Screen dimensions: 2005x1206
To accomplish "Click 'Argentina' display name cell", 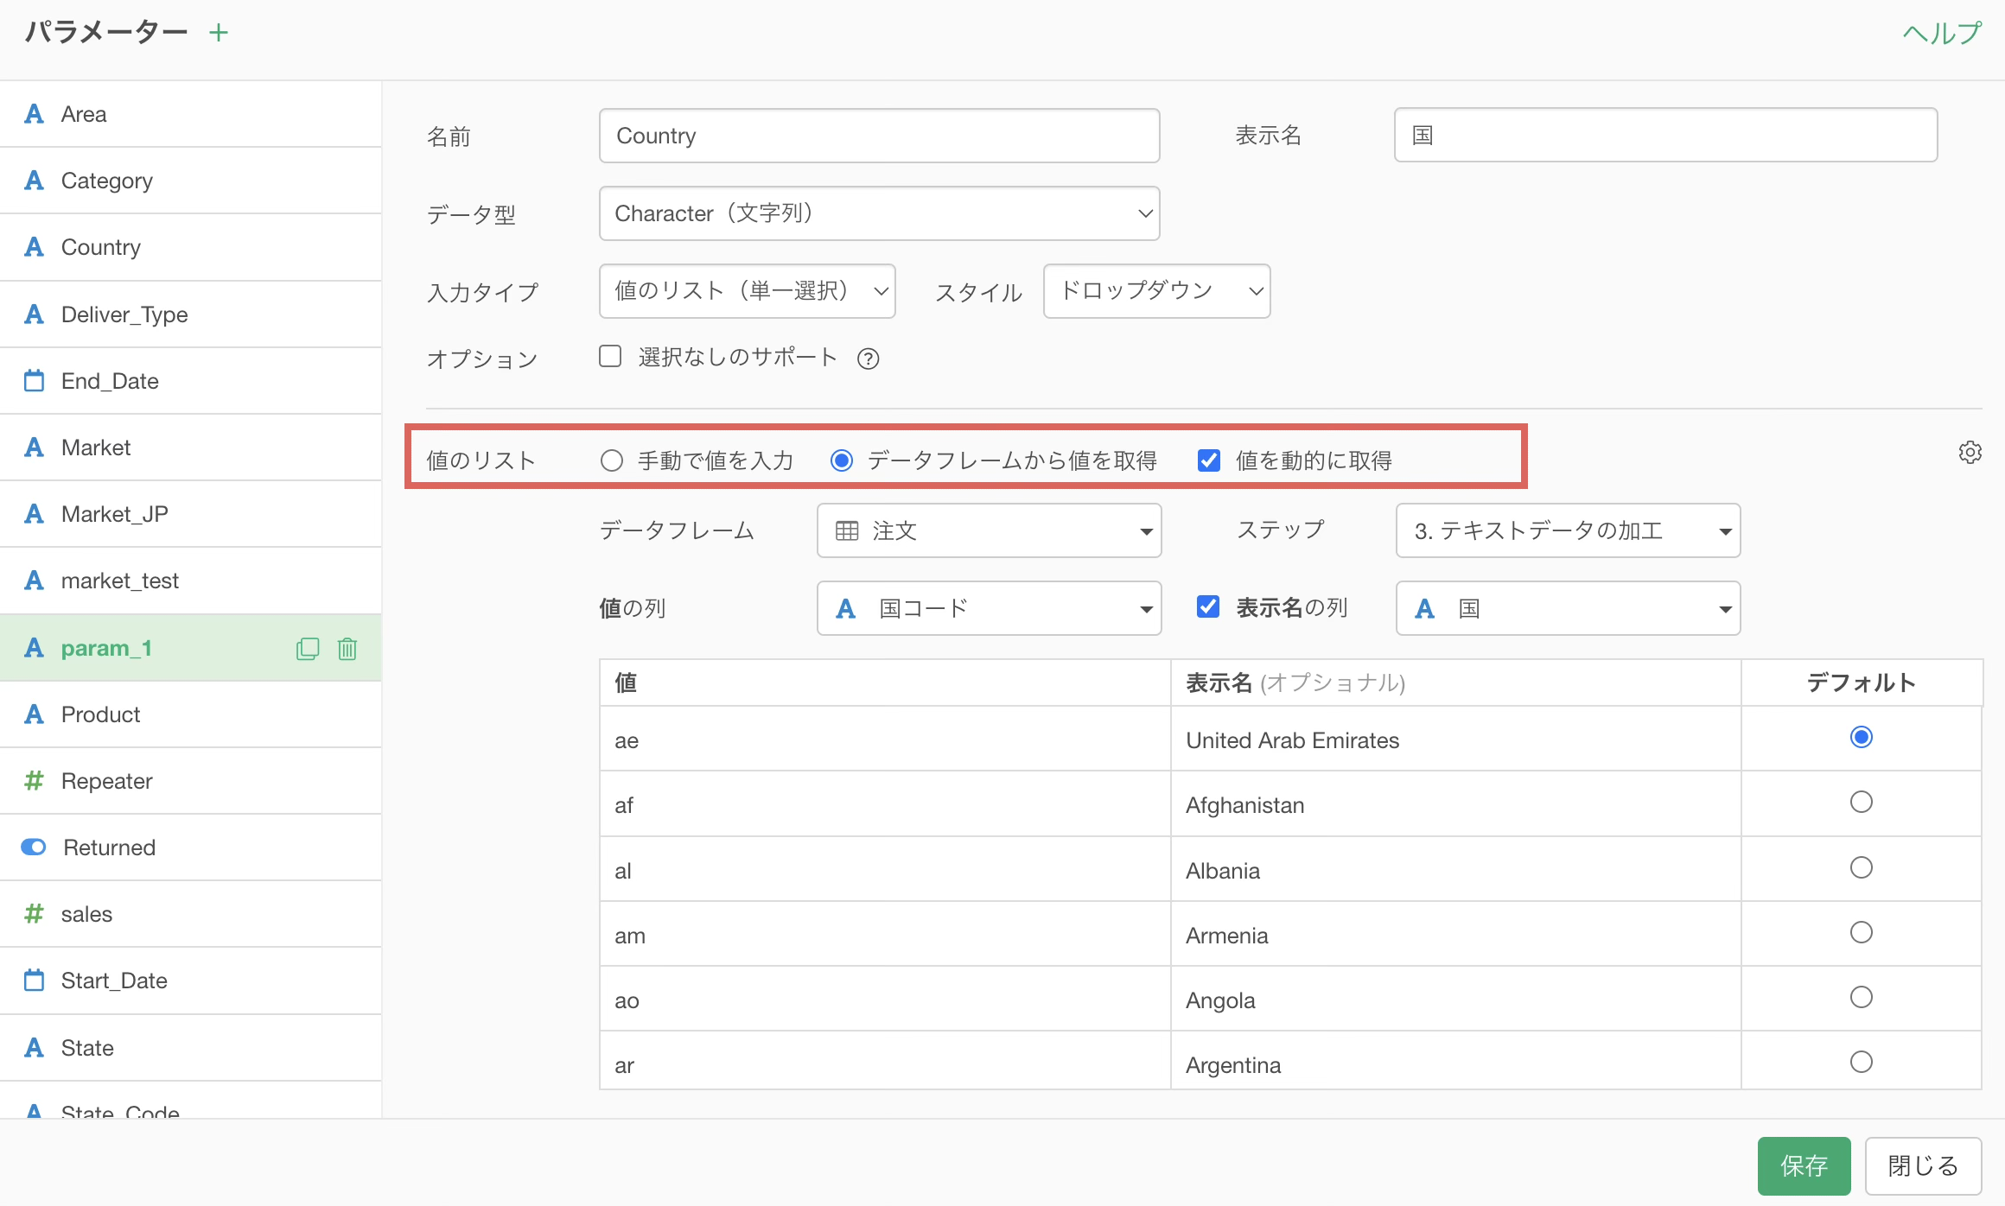I will click(x=1456, y=1061).
